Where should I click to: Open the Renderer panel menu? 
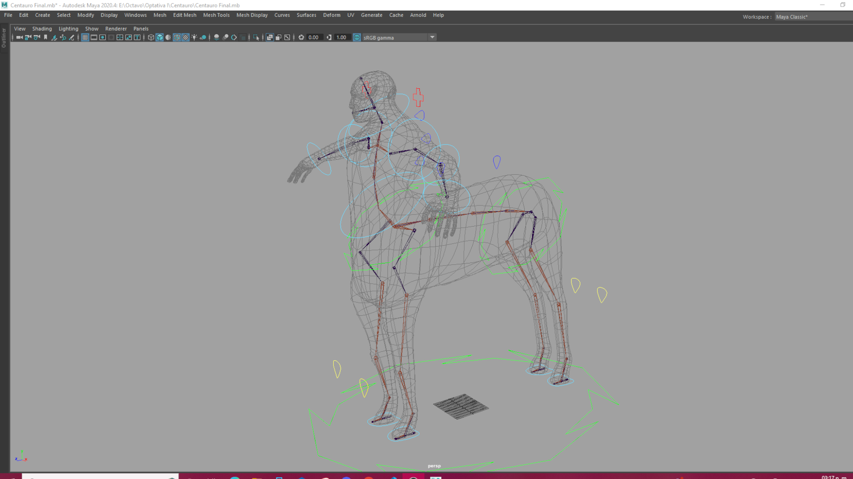click(x=116, y=29)
